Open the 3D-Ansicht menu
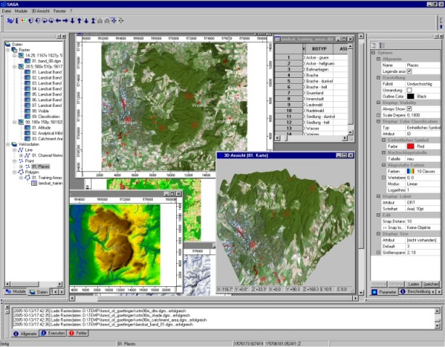 [x=41, y=11]
